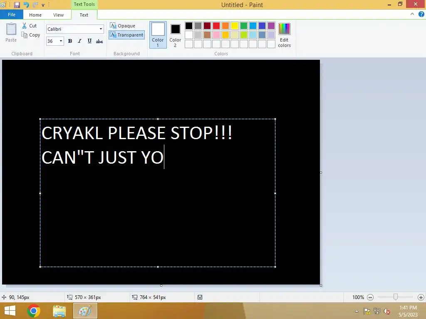Copy the selected text

pos(31,35)
